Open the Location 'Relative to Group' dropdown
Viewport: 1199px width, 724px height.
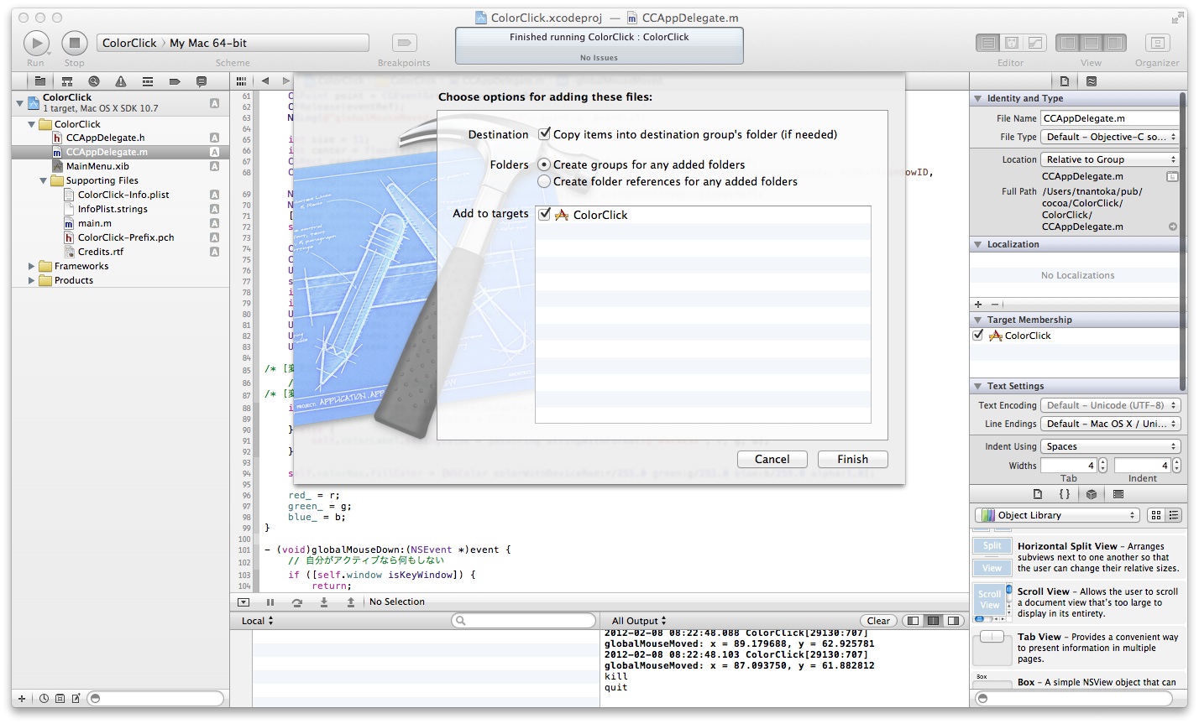tap(1110, 159)
